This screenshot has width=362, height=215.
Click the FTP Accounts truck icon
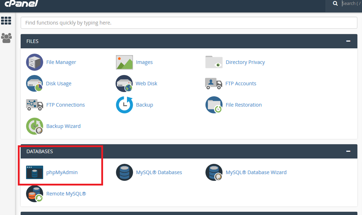point(214,84)
